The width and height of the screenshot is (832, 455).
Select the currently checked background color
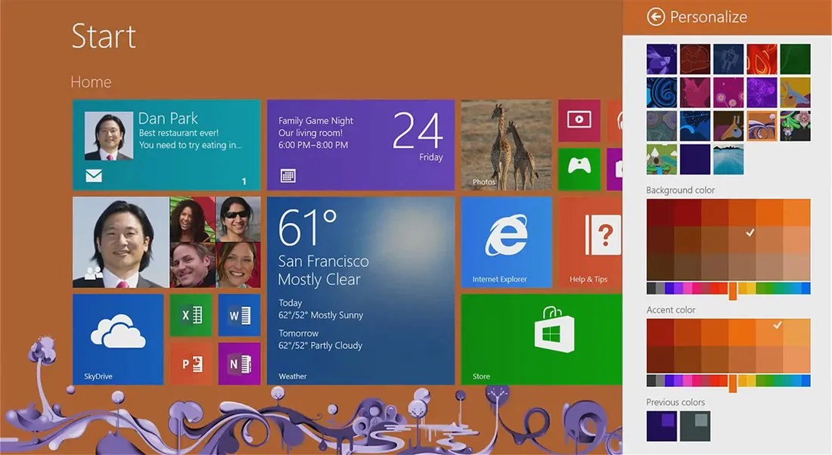[748, 234]
